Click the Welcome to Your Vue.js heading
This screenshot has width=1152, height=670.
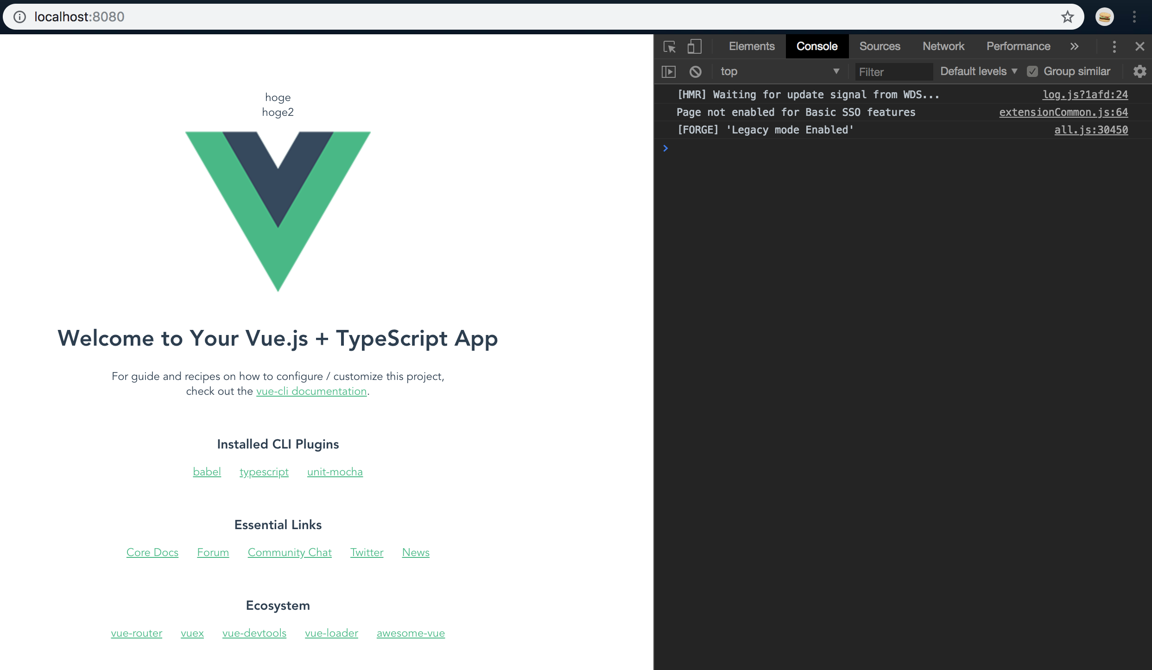coord(278,338)
